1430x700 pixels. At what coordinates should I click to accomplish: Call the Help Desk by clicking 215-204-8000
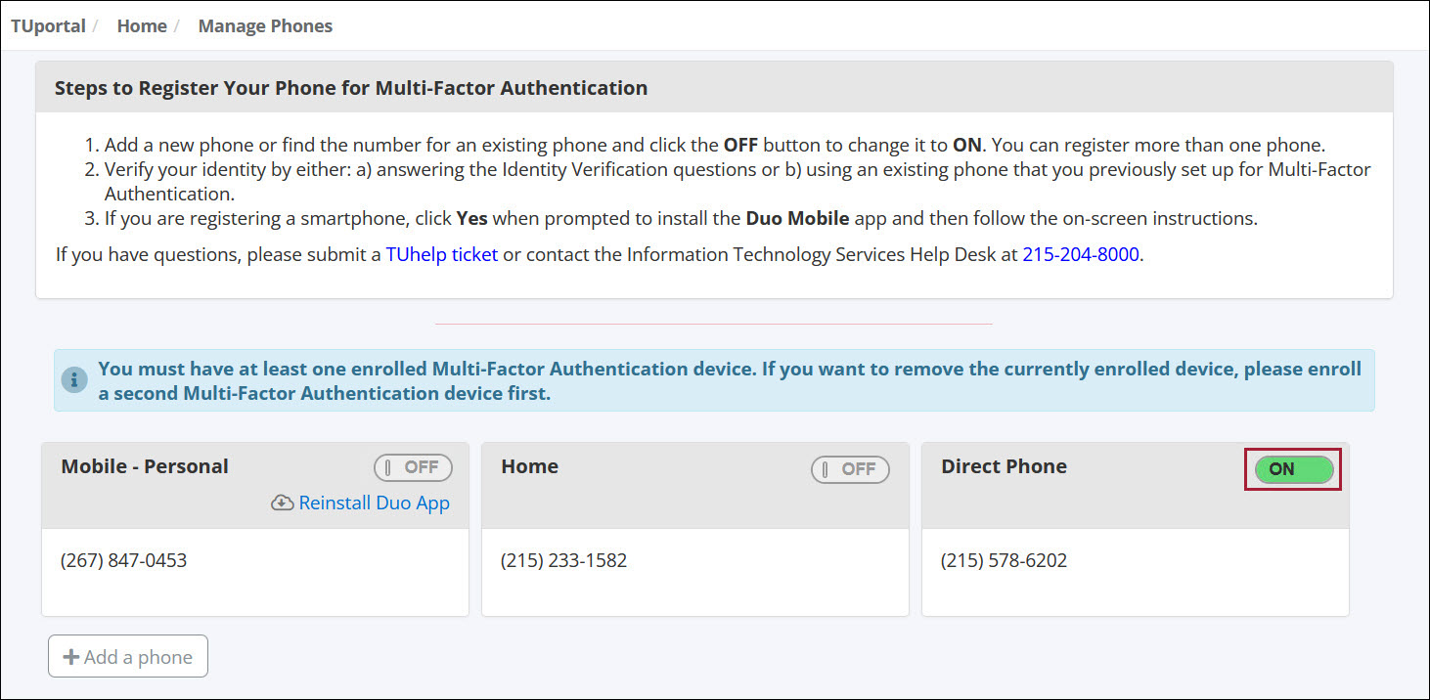(x=1080, y=254)
